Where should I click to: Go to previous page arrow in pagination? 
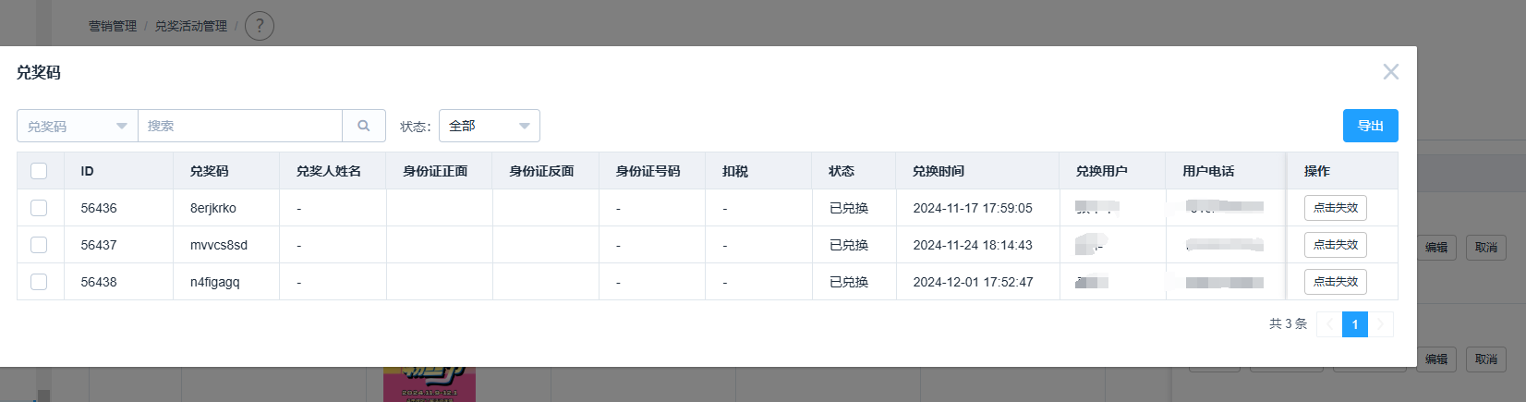click(x=1329, y=324)
